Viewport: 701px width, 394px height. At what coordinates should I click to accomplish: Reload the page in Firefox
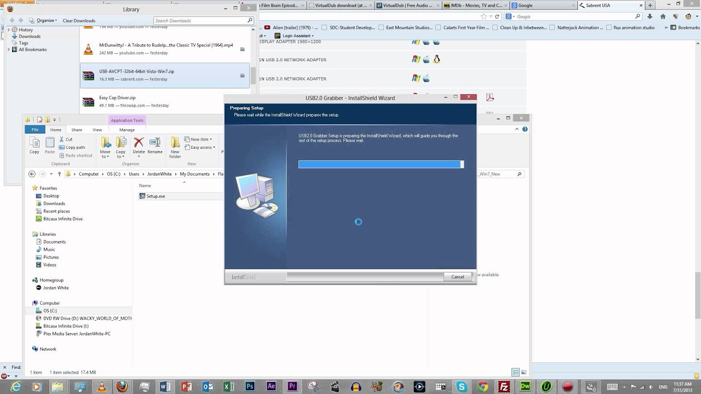pos(497,16)
